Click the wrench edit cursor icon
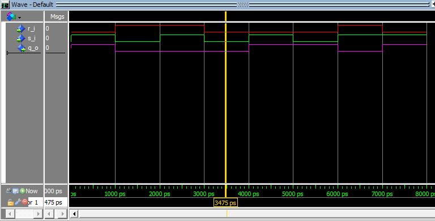Viewport: 435px width, 221px height. point(18,202)
